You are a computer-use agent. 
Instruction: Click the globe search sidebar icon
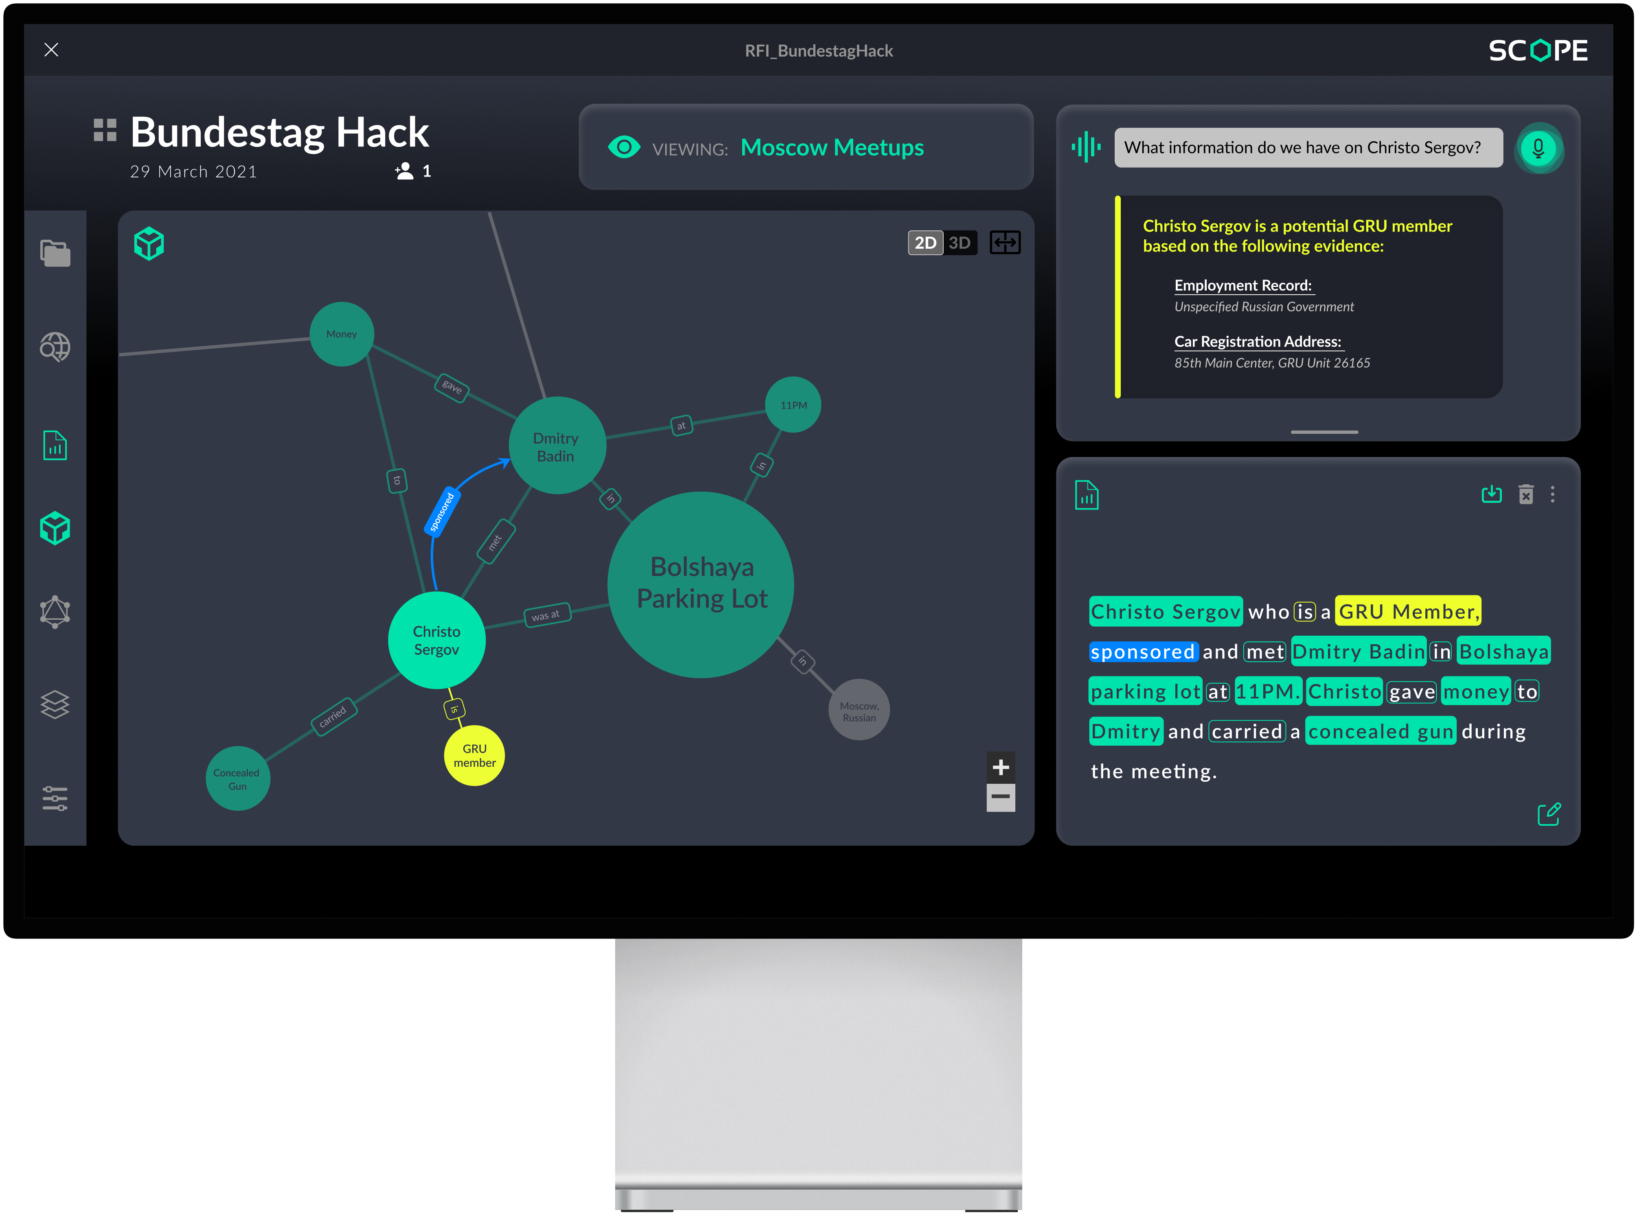pos(55,347)
